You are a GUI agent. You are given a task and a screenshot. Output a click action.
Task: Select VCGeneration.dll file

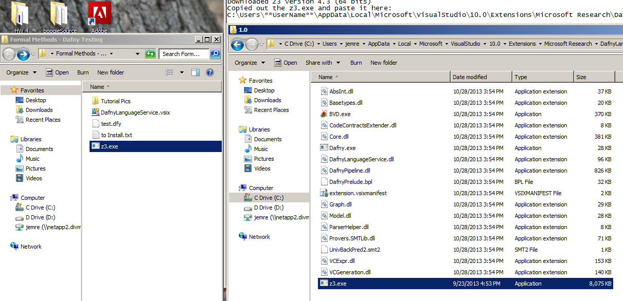coord(345,272)
